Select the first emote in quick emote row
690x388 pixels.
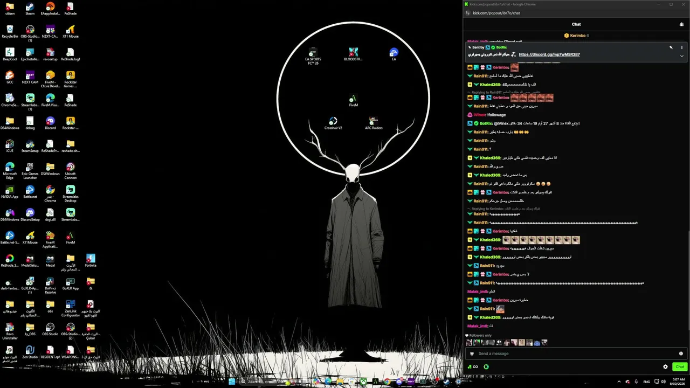[469, 343]
